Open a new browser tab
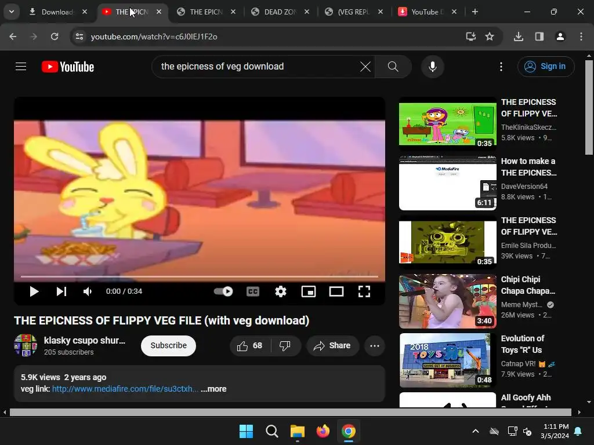This screenshot has width=594, height=445. coord(475,12)
